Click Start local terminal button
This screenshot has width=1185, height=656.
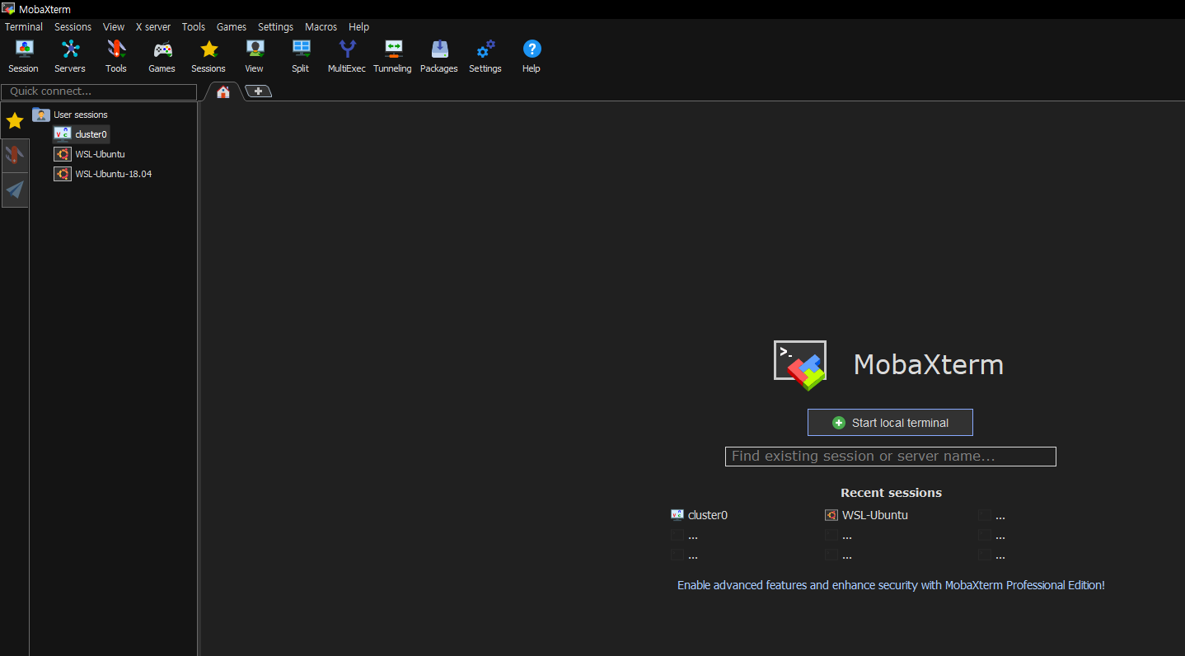[x=890, y=423]
